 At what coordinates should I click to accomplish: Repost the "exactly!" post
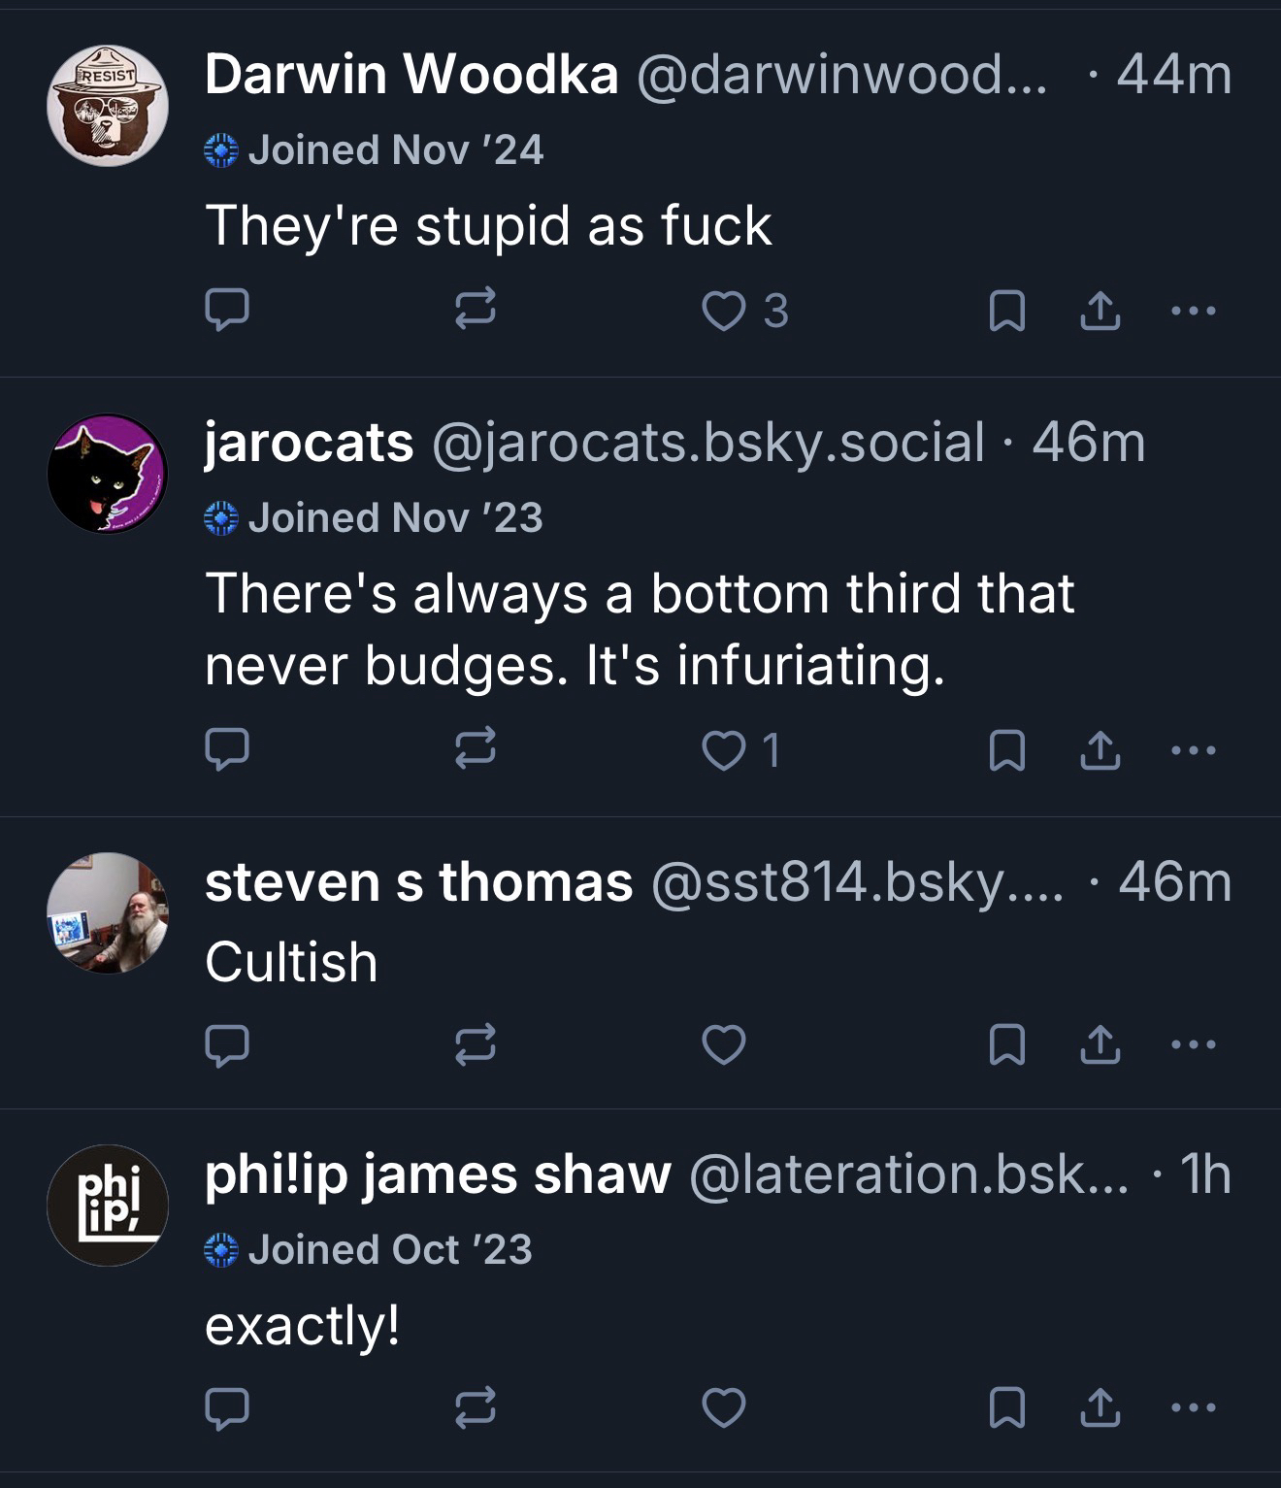(x=476, y=1408)
